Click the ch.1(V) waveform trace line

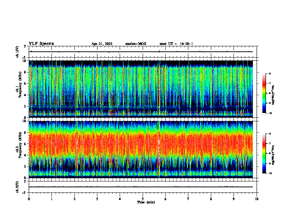(x=141, y=52)
